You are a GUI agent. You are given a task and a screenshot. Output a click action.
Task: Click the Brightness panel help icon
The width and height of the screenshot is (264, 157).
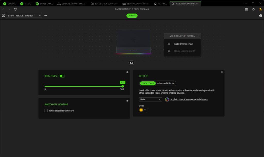127,72
